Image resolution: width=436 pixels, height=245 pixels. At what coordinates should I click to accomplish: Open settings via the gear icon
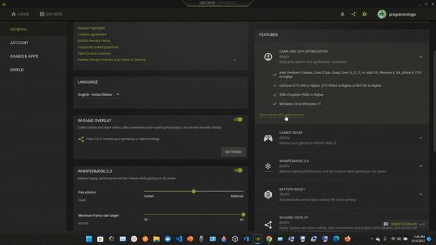364,14
